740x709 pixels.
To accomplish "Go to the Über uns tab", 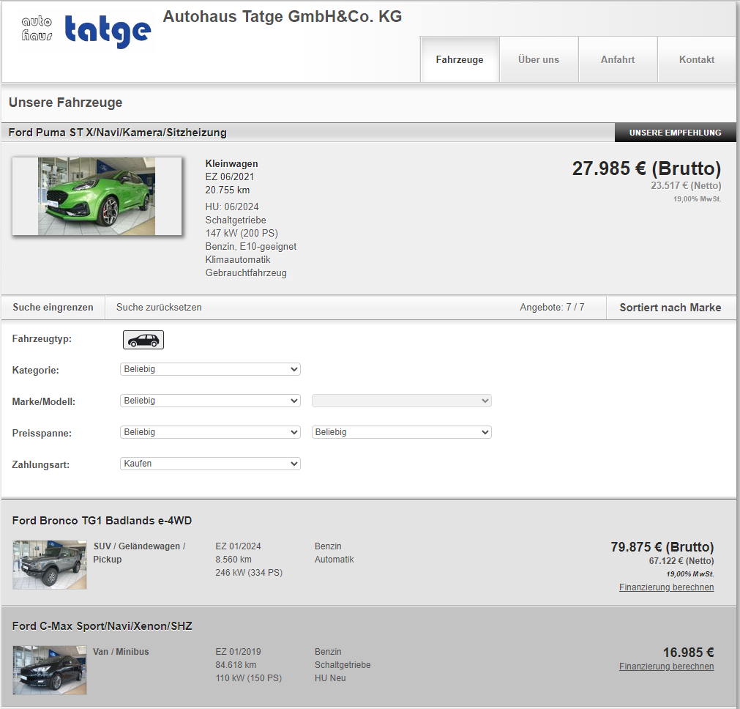I will tap(538, 60).
